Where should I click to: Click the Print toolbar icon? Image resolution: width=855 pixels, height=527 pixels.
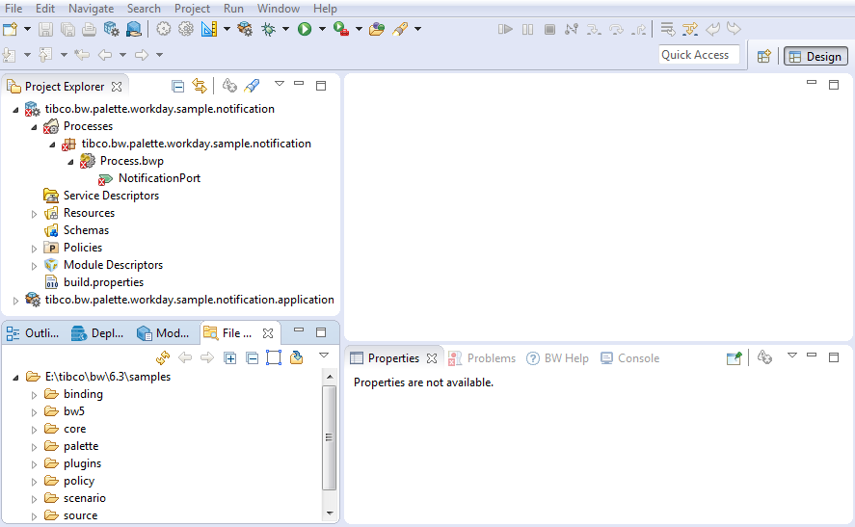point(89,29)
